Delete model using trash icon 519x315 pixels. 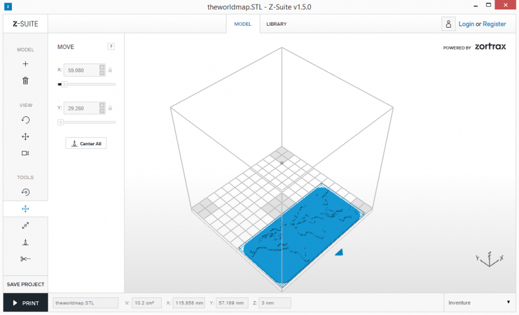pos(26,80)
